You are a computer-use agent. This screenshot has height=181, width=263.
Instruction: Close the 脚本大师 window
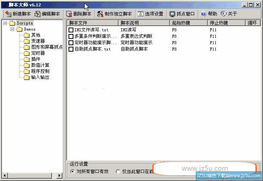[x=257, y=5]
